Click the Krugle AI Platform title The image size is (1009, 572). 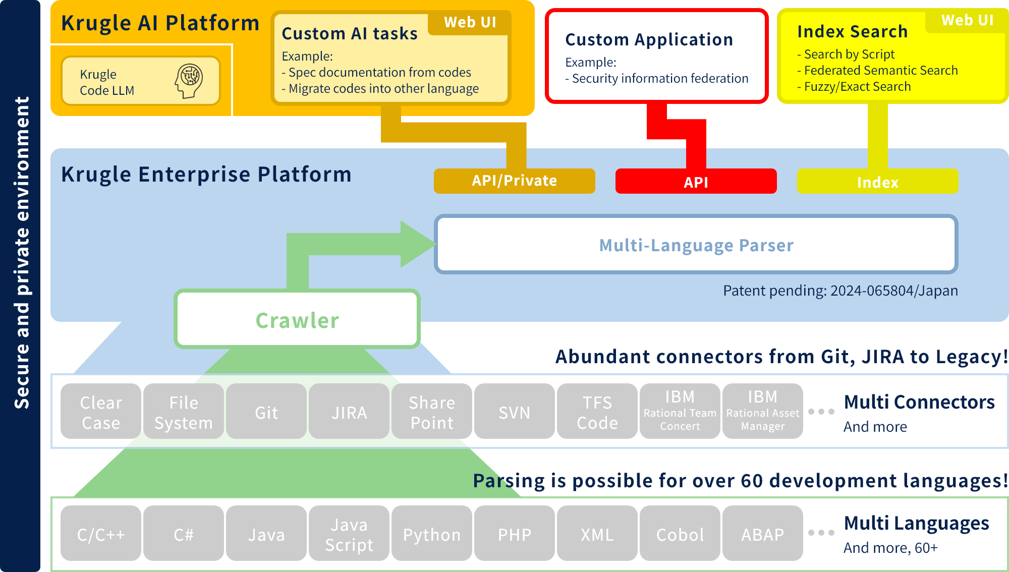160,23
